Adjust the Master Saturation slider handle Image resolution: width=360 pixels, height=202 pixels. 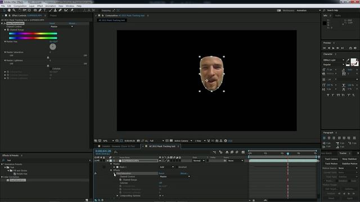click(48, 57)
